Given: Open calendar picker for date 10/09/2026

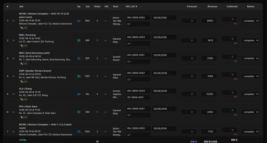Looking at the screenshot, I should (174, 55).
